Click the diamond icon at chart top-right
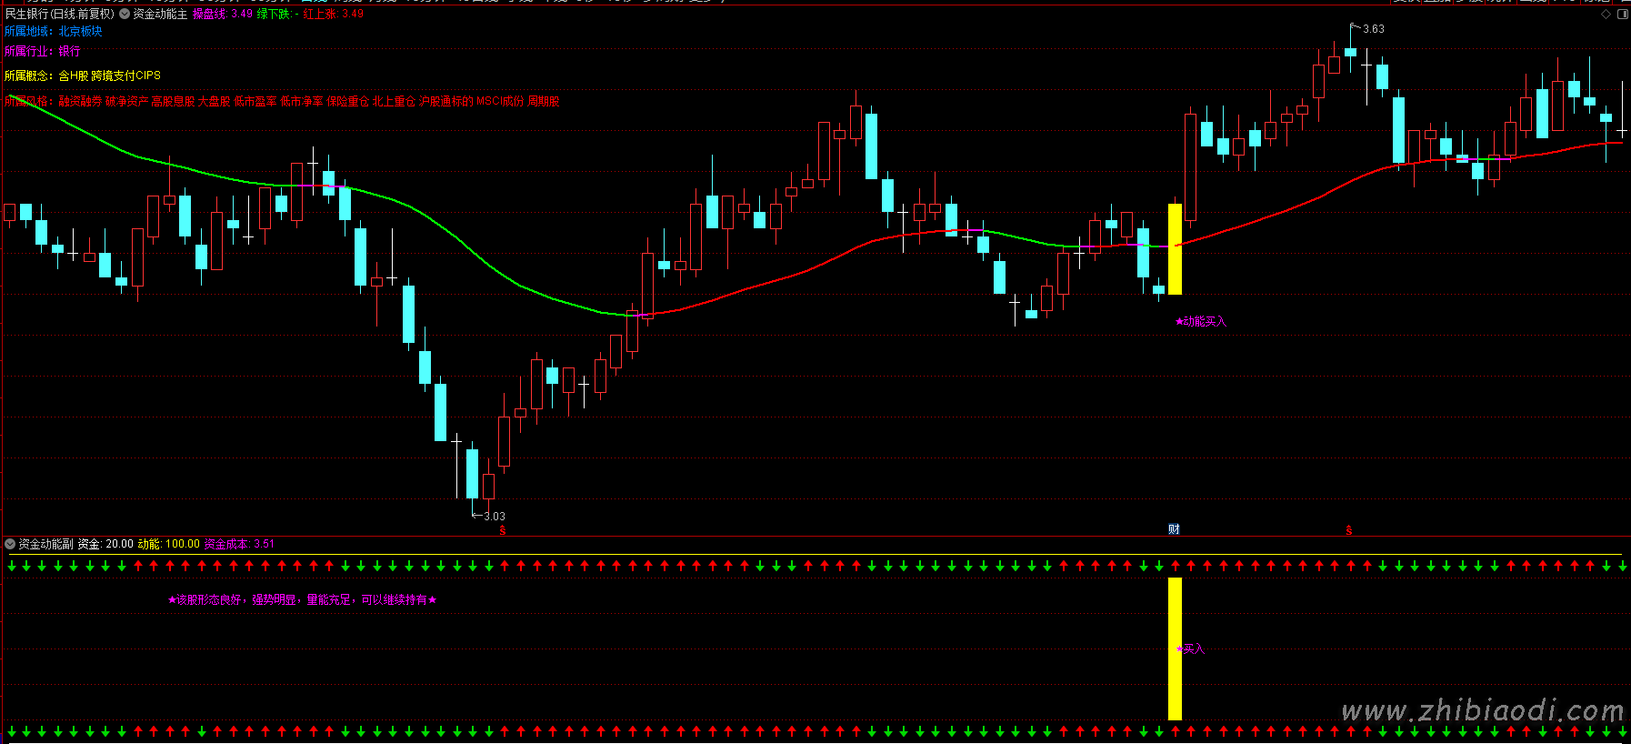 point(1606,14)
